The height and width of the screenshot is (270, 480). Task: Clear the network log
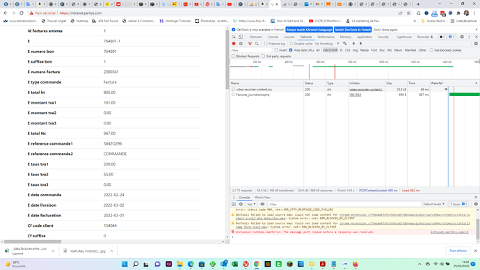point(241,43)
